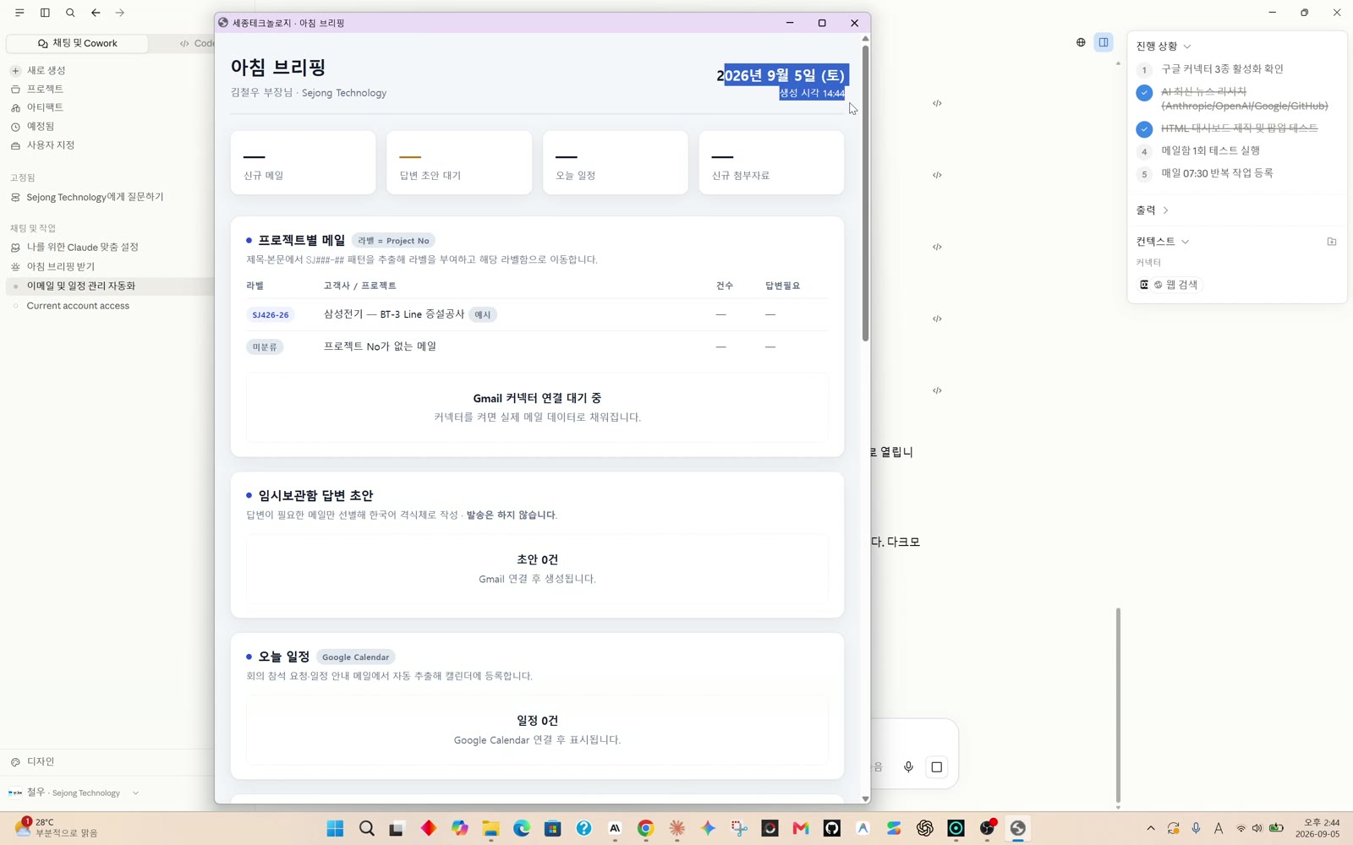Open search in the Claude top bar

click(70, 13)
